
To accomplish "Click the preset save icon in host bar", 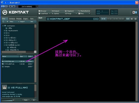I will 37,7.
